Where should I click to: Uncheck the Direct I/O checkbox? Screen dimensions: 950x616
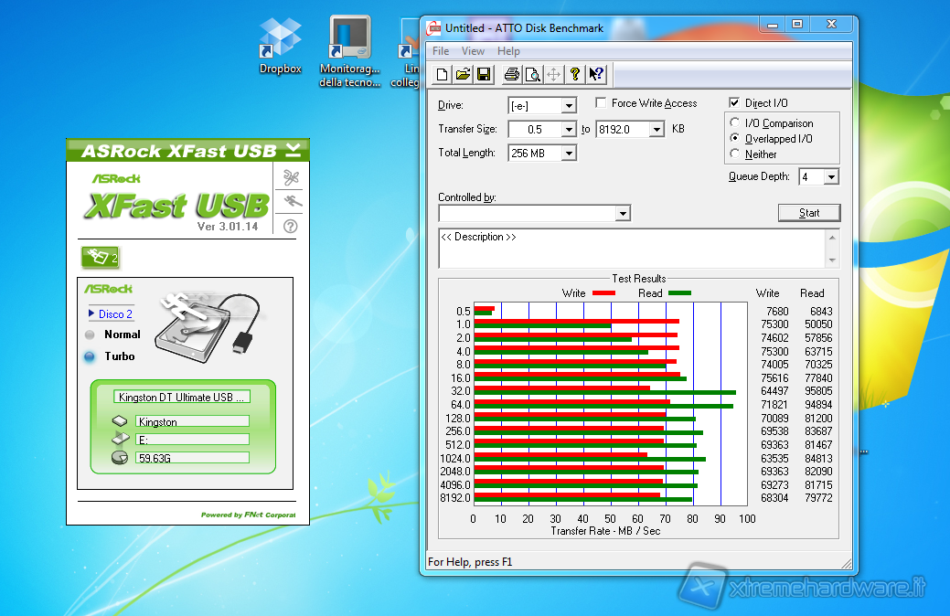point(734,103)
